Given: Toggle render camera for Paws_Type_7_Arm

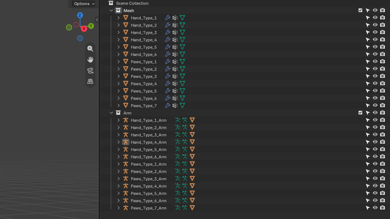Looking at the screenshot, I should [x=383, y=208].
